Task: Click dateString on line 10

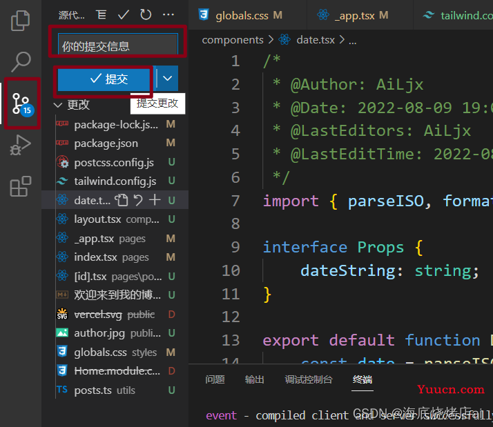Action: 347,270
